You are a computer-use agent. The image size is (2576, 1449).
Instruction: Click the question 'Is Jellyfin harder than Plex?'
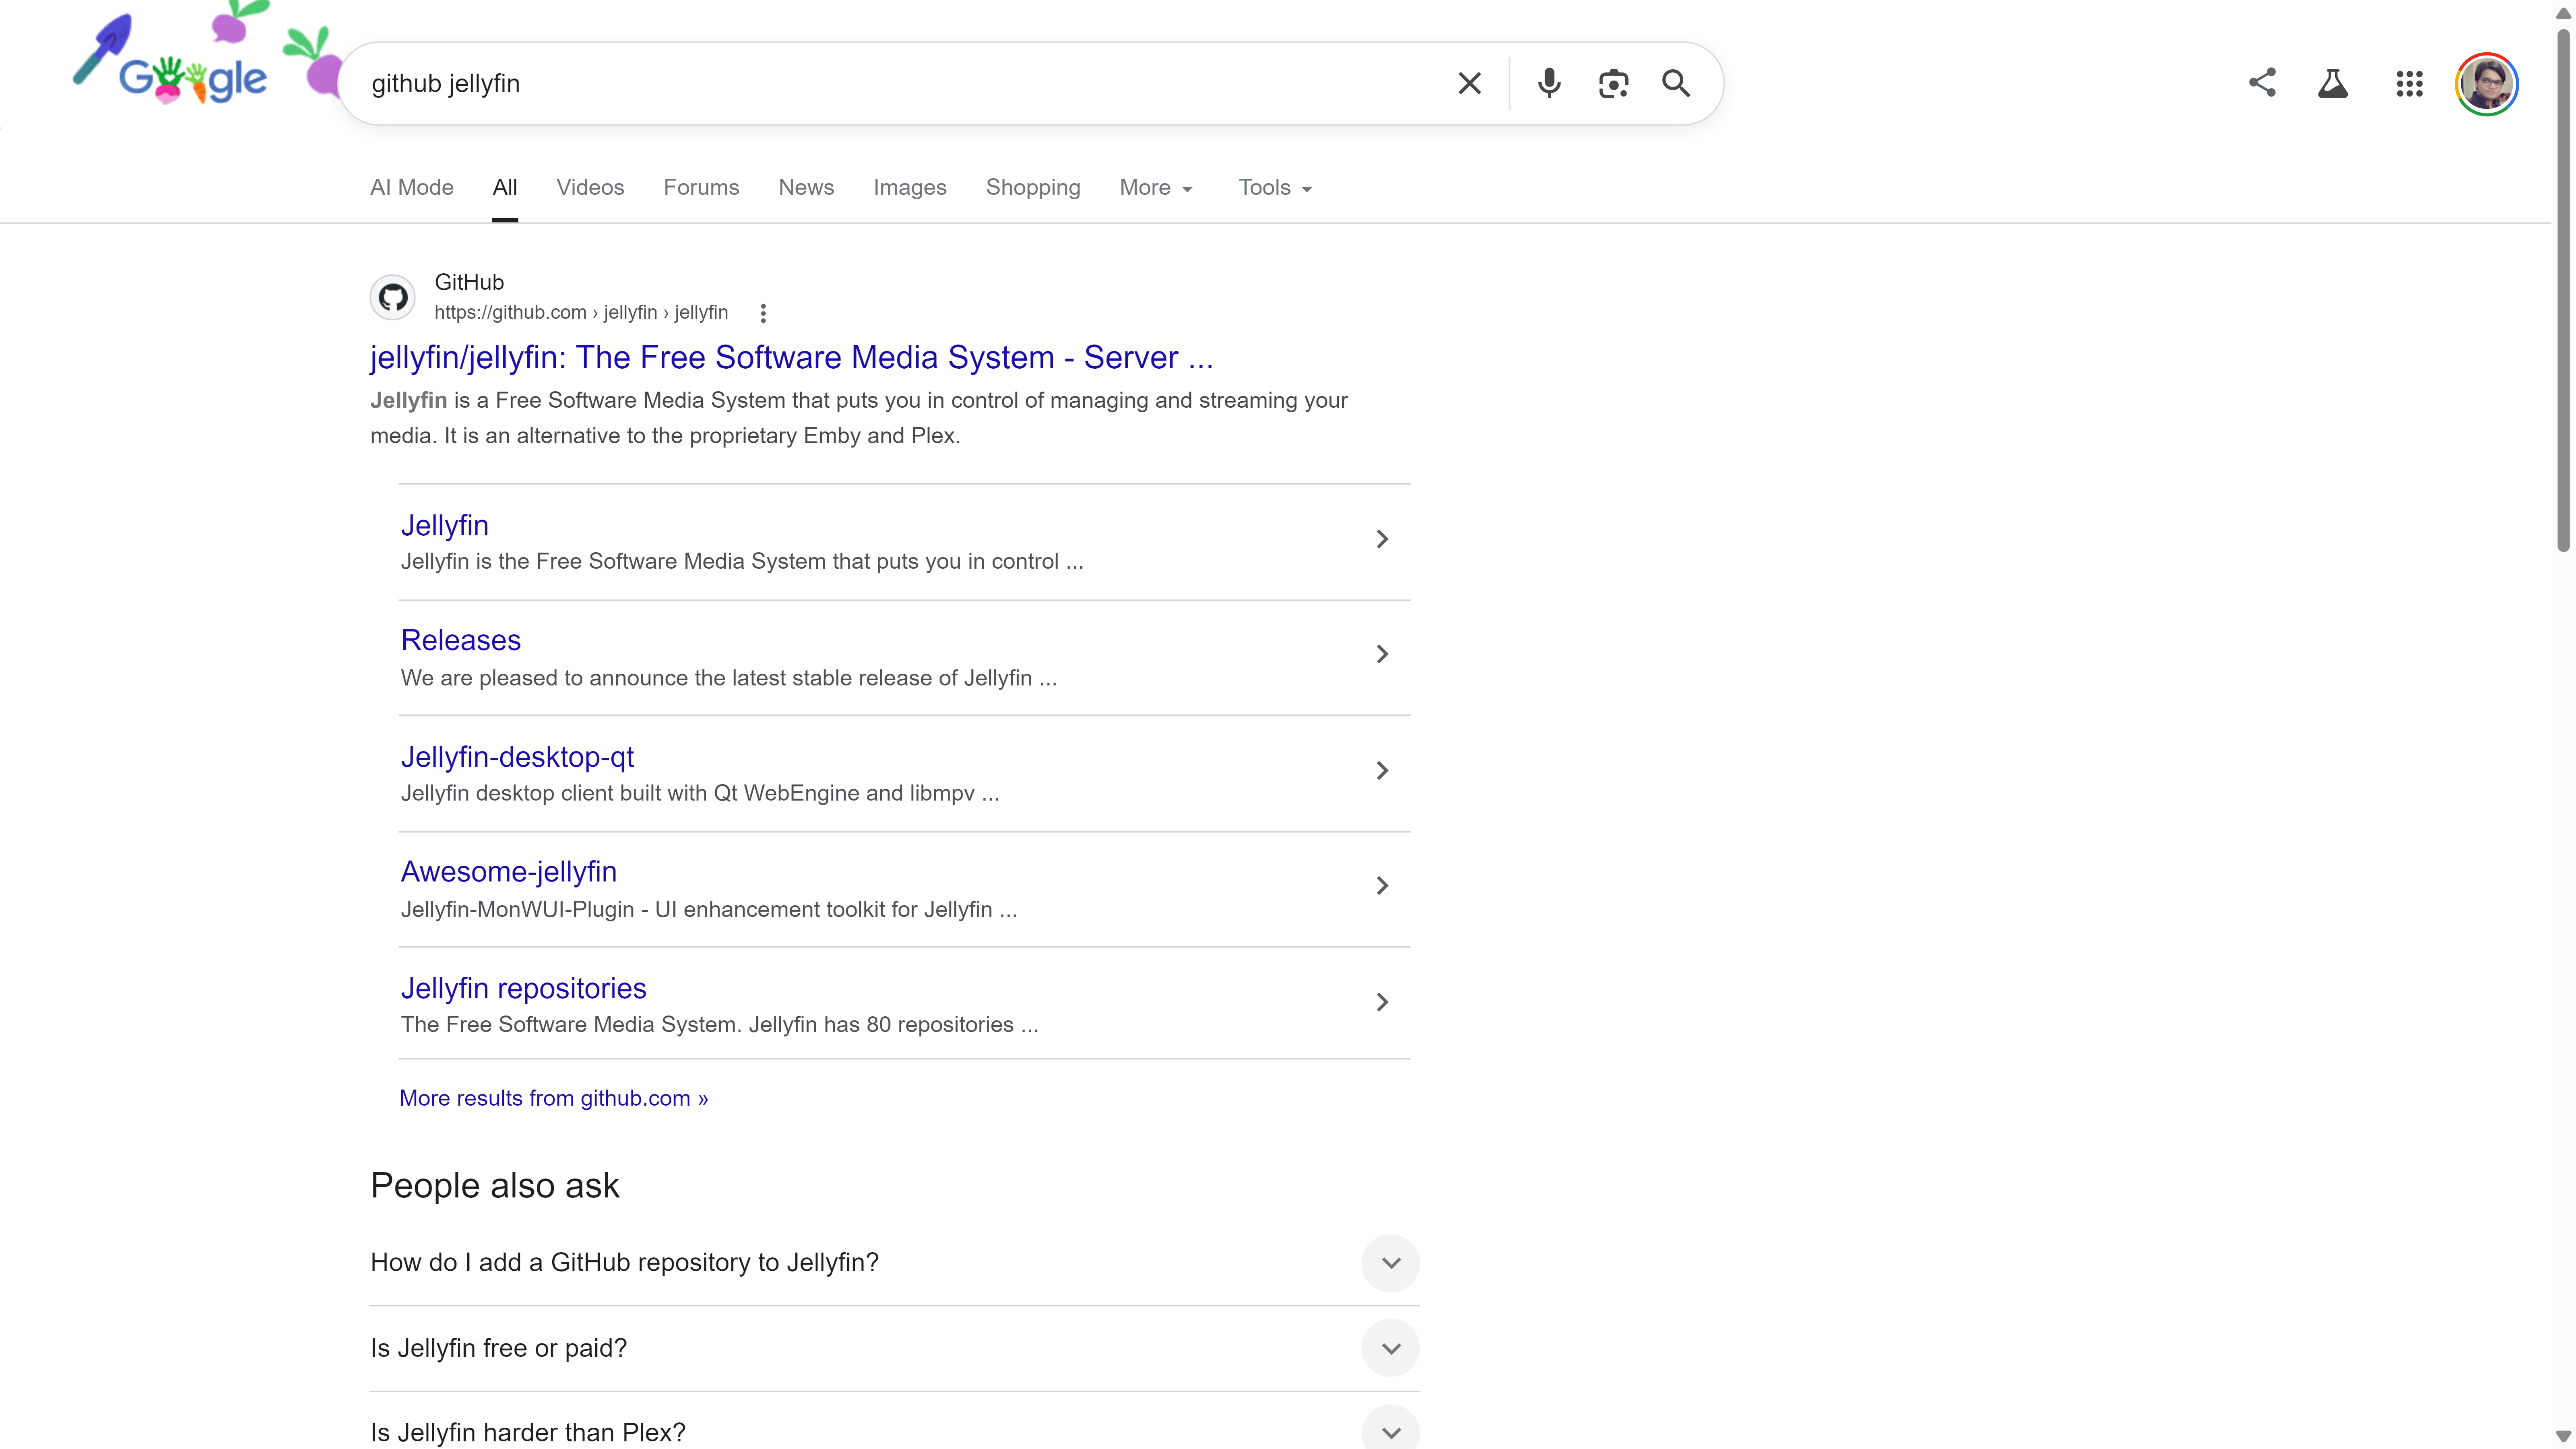(528, 1432)
